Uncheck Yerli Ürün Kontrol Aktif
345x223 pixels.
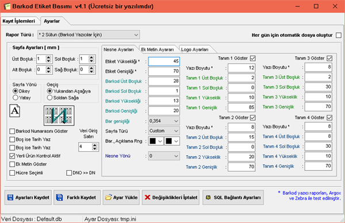coord(12,156)
